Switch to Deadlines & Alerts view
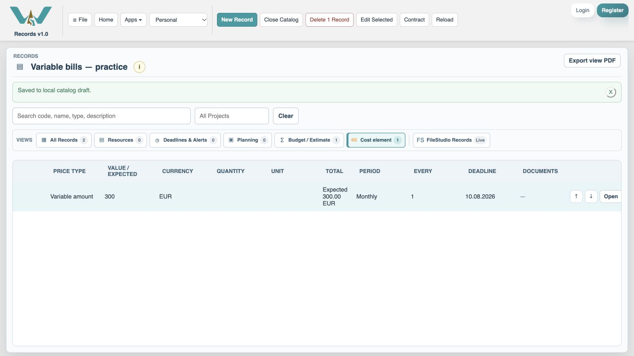This screenshot has width=634, height=356. [185, 140]
